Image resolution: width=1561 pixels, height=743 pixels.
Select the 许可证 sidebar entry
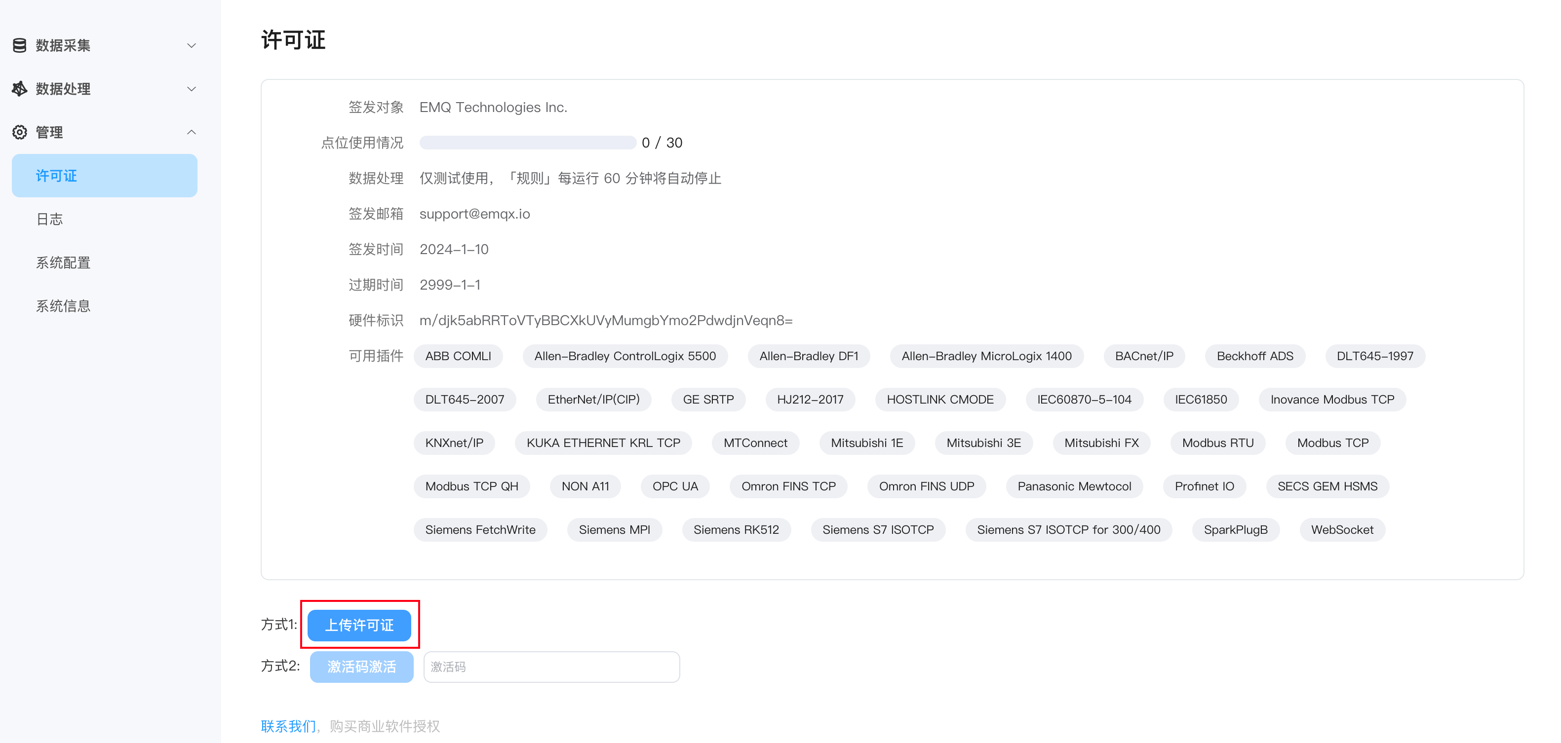(x=55, y=175)
